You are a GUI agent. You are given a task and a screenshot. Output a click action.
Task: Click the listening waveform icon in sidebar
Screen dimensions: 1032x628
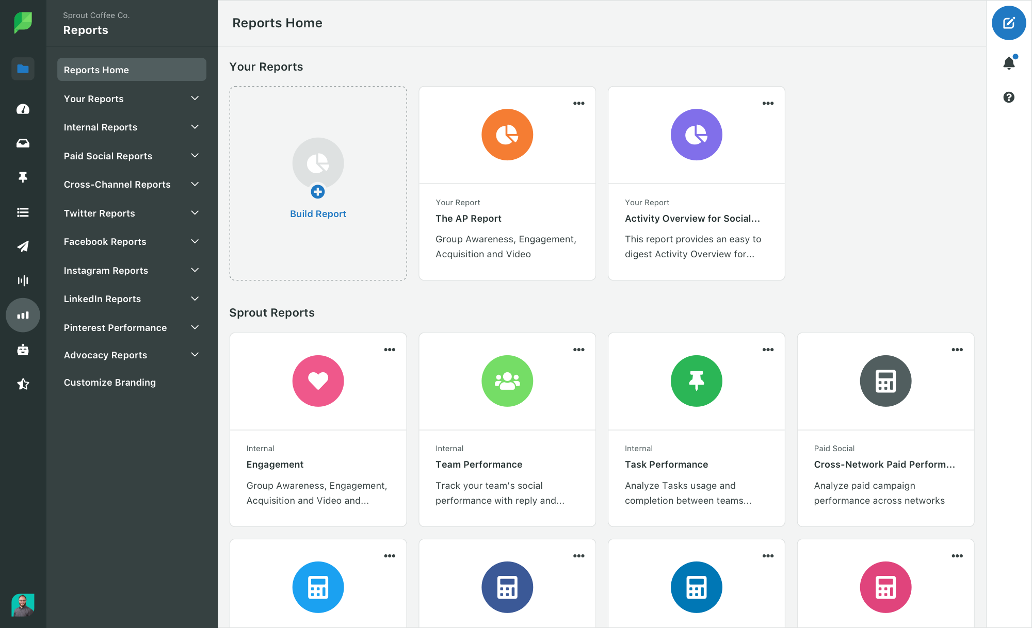[x=23, y=280]
